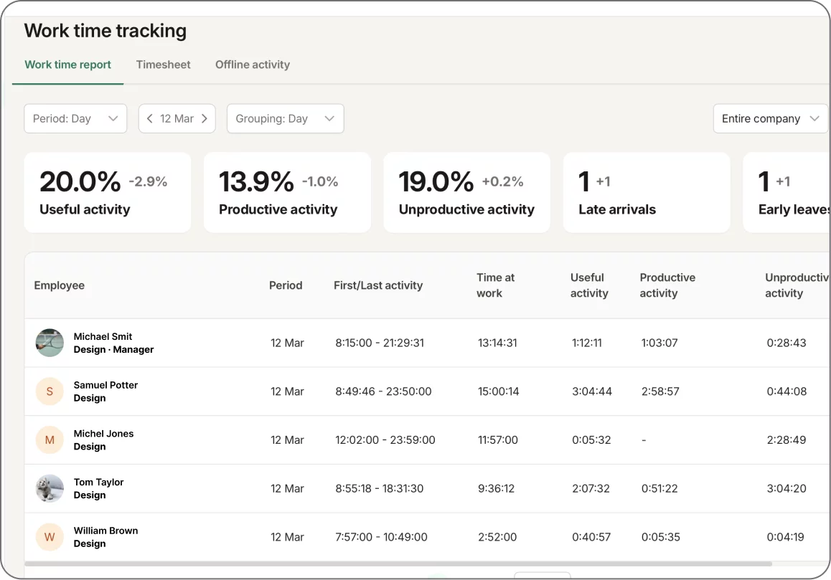The image size is (831, 580).
Task: Sort by Time at work column header
Action: pos(496,285)
